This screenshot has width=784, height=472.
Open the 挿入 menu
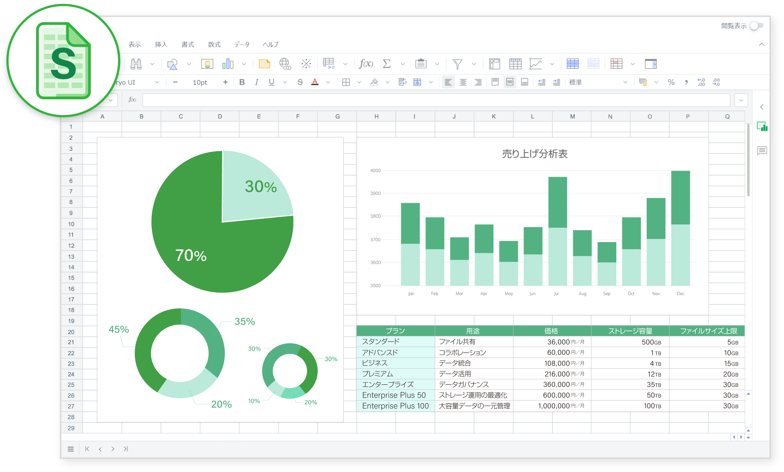coord(161,45)
